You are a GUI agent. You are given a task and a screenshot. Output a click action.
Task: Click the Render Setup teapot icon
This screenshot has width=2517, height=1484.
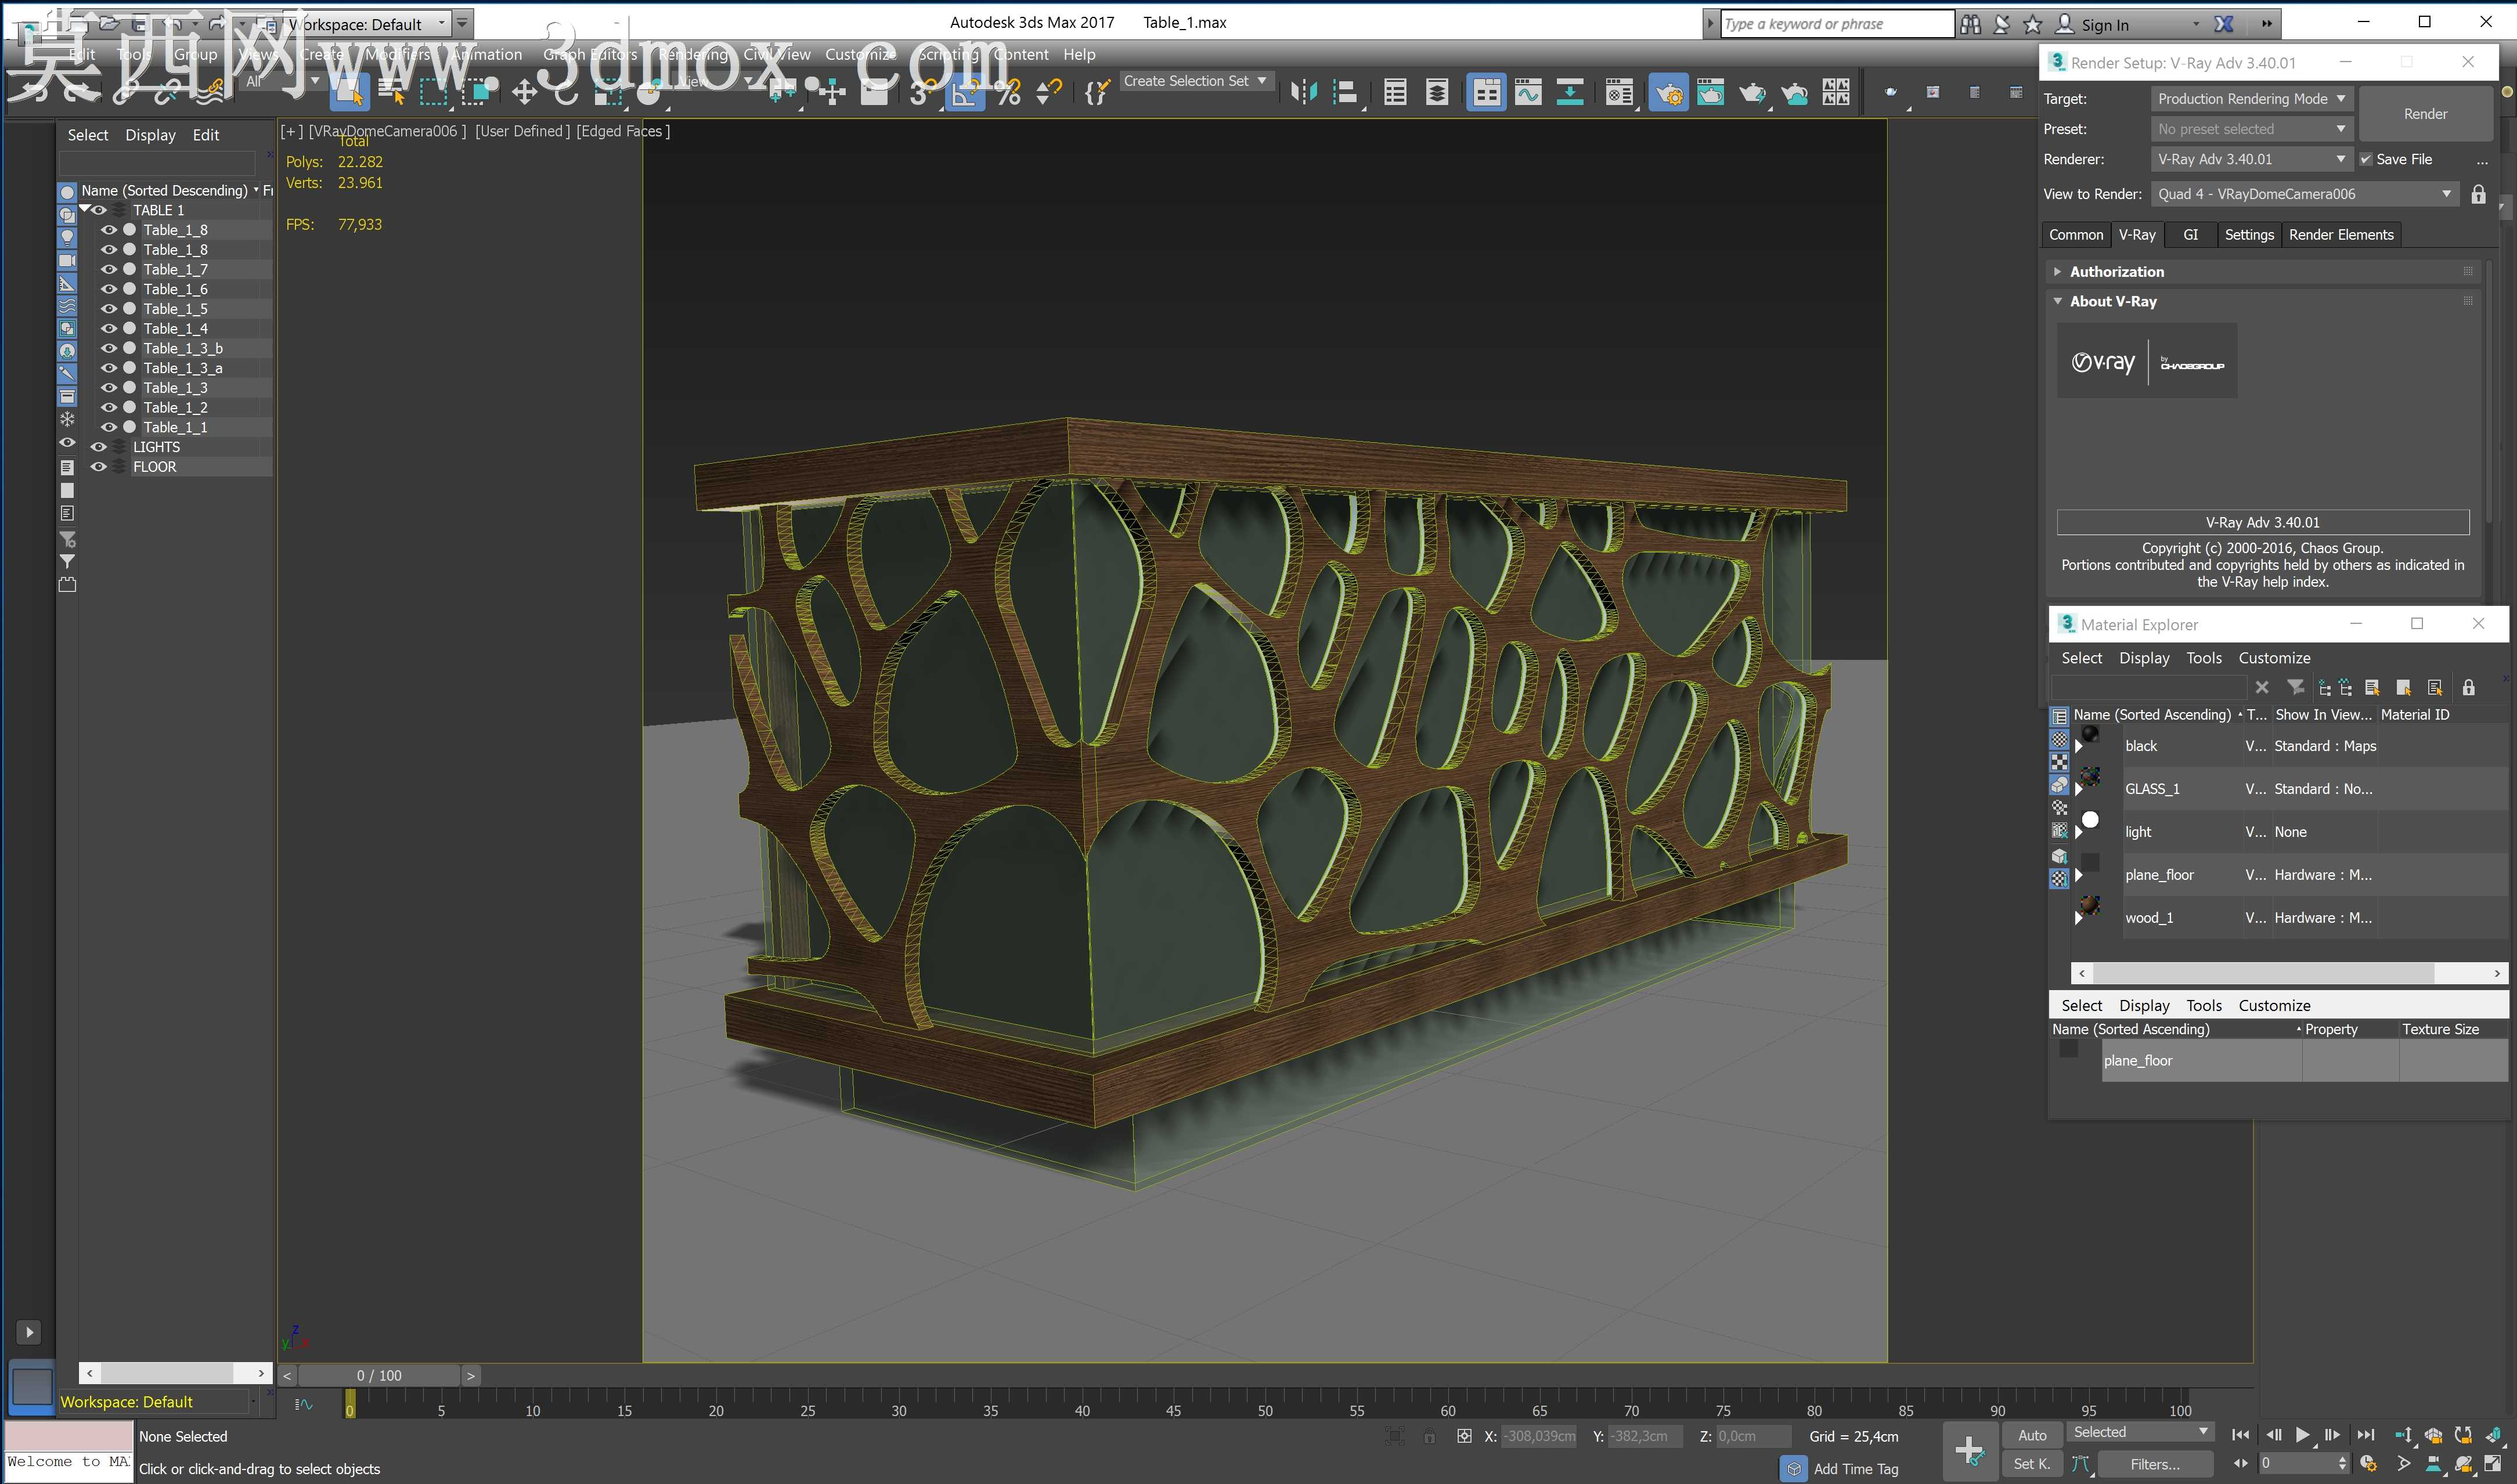(1668, 93)
